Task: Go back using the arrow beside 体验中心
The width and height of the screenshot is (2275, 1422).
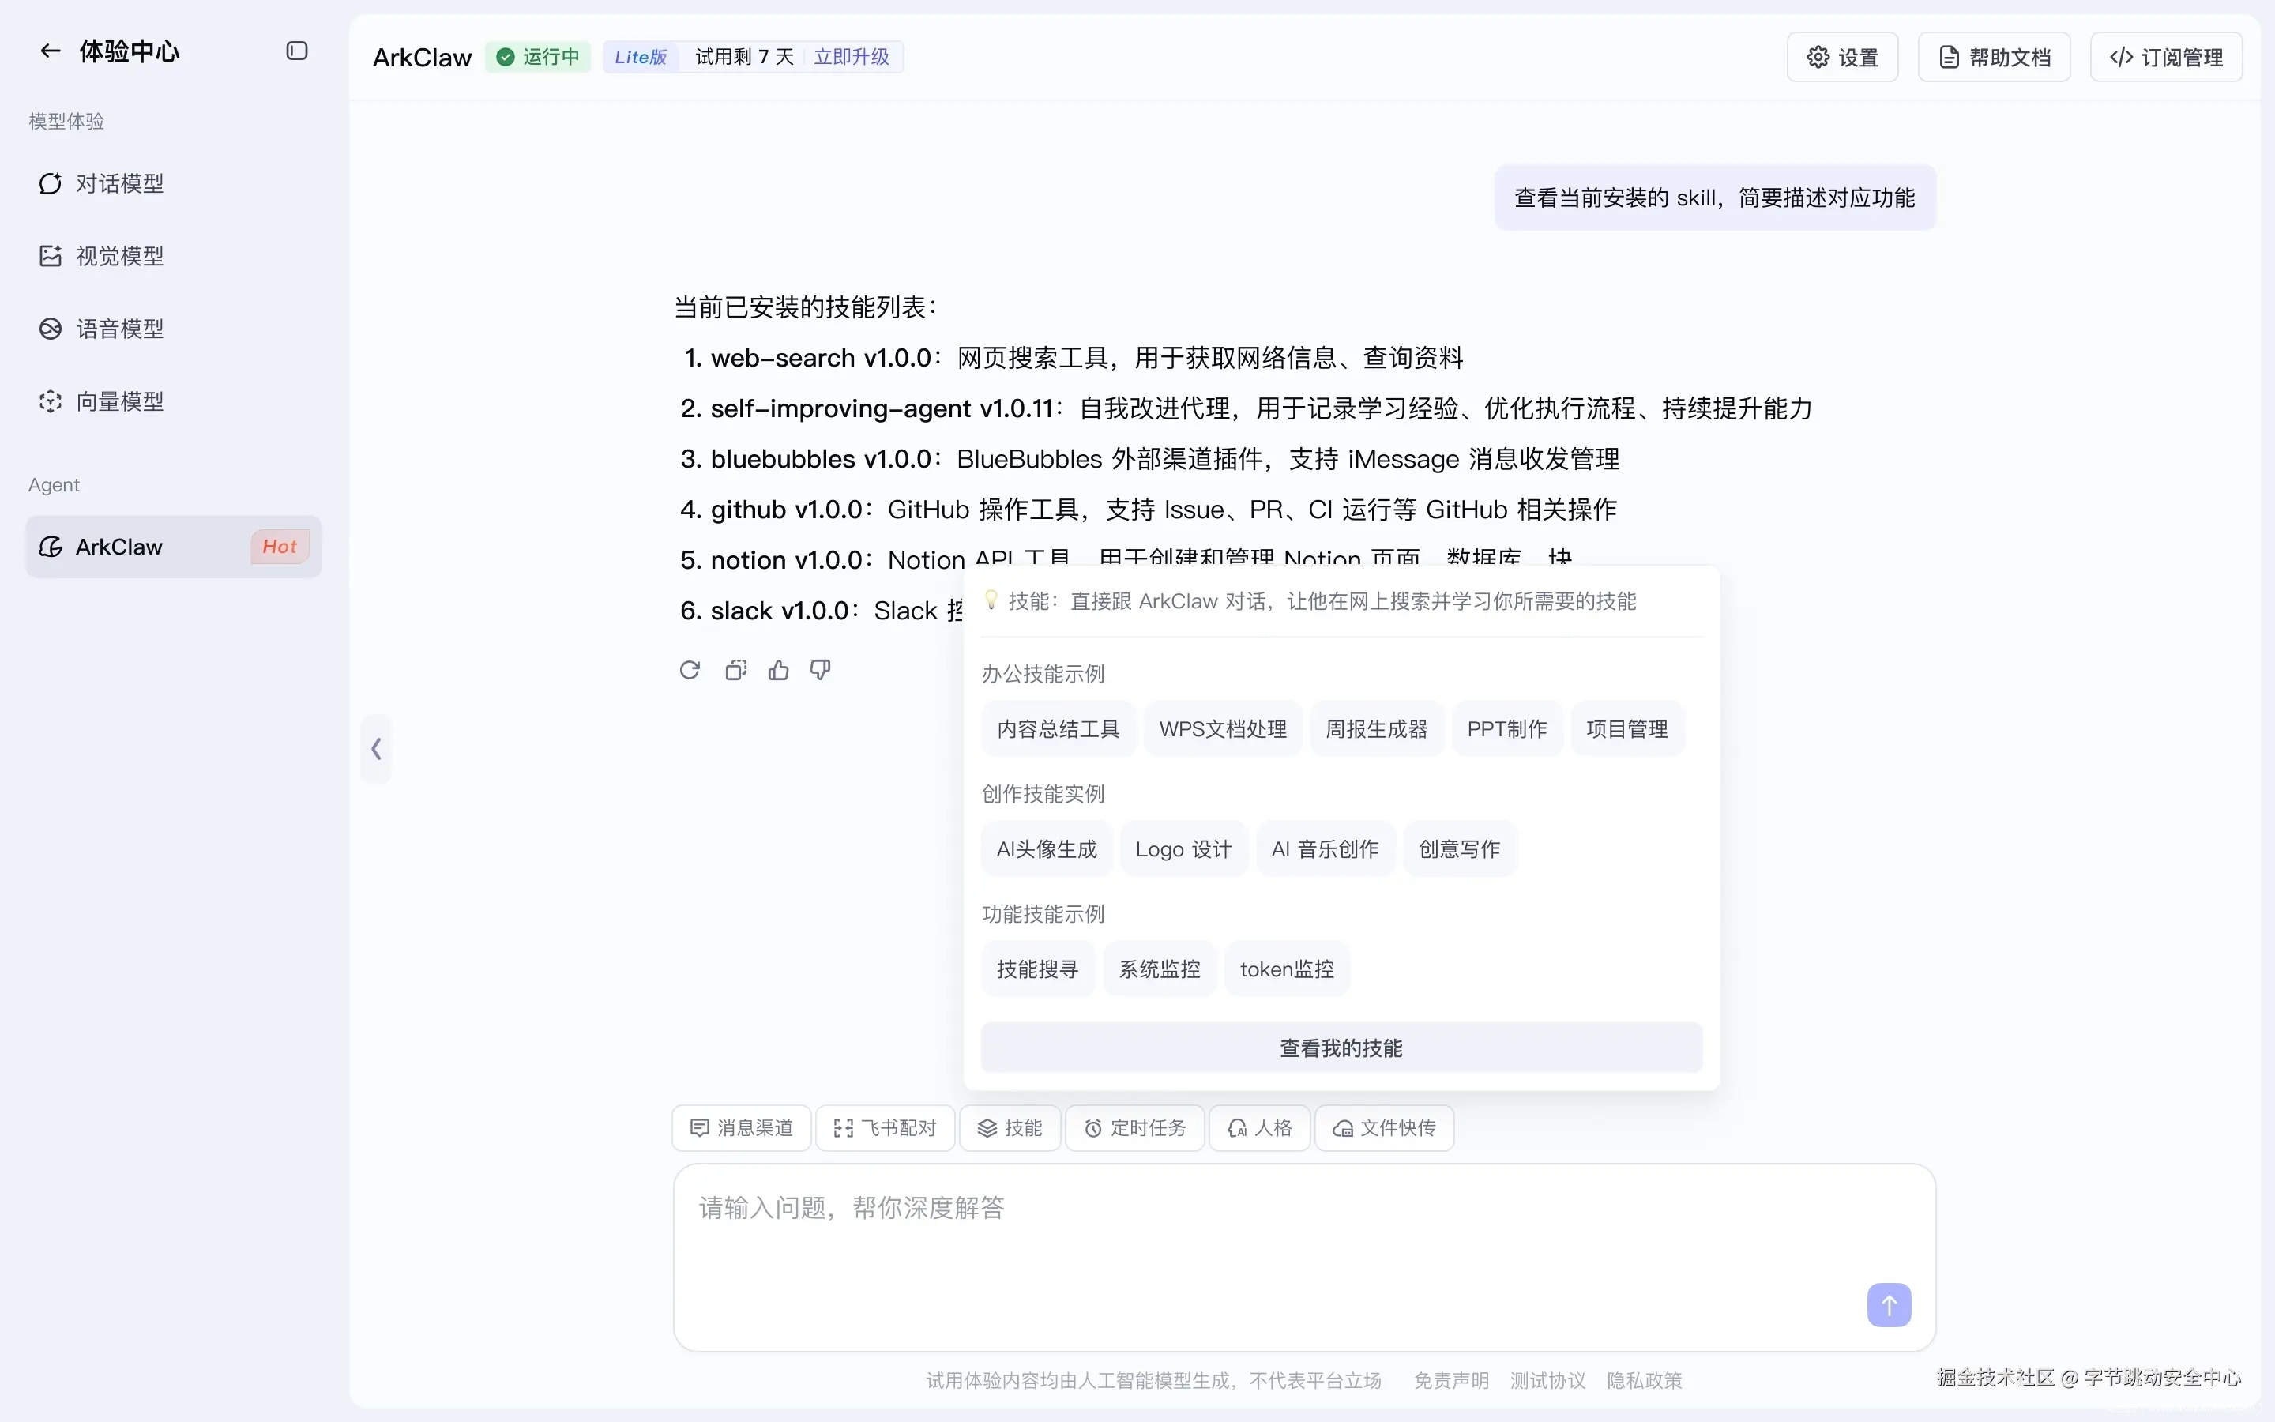Action: [50, 51]
